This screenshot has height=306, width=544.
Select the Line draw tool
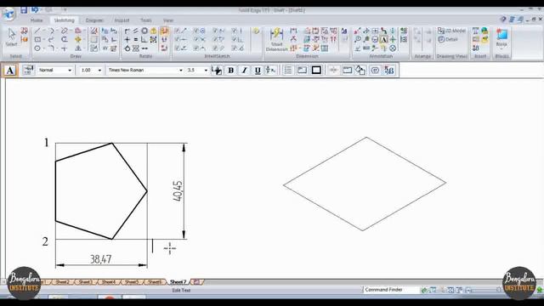pyautogui.click(x=37, y=31)
